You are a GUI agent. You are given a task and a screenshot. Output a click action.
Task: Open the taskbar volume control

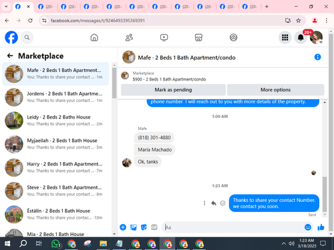(x=291, y=243)
